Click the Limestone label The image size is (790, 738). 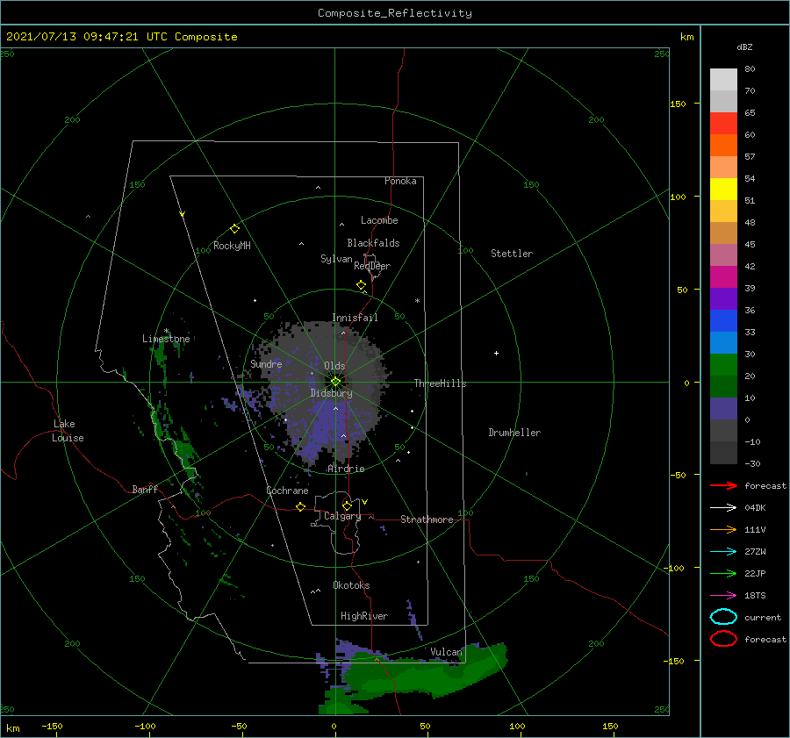166,339
